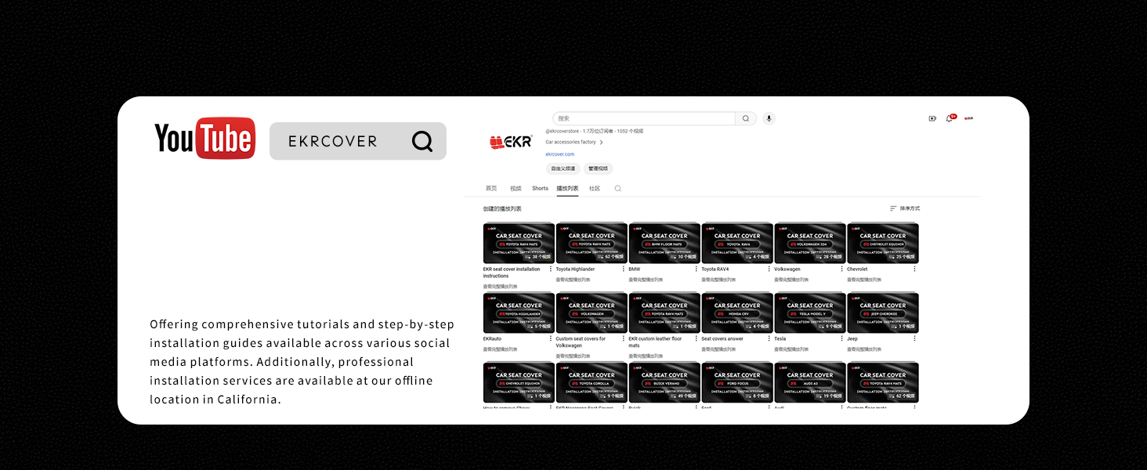The width and height of the screenshot is (1147, 470).
Task: Open the thumbnail with 38 个视频
Action: tap(519, 243)
